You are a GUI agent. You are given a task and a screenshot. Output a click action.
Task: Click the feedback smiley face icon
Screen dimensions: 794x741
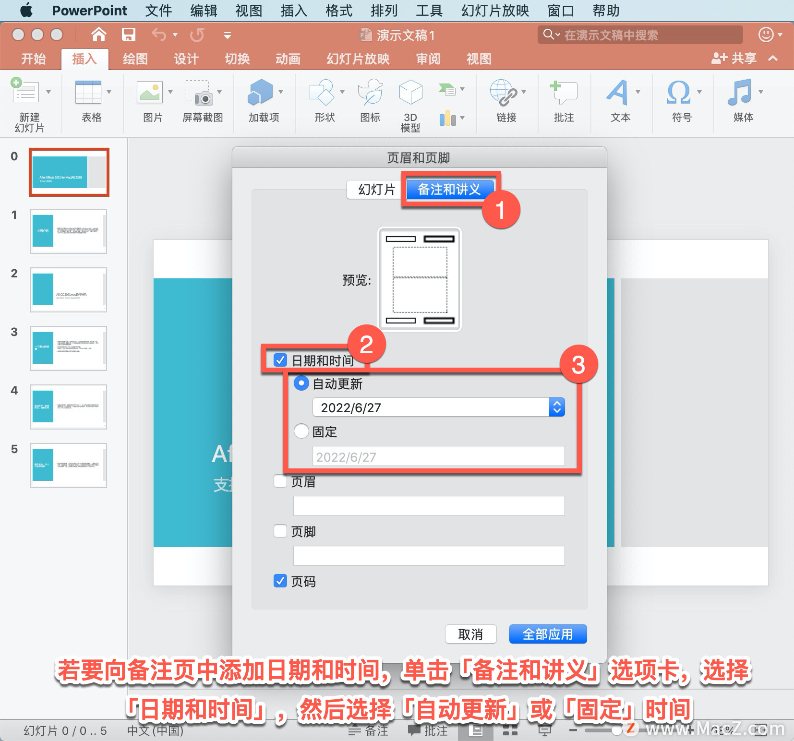point(766,35)
